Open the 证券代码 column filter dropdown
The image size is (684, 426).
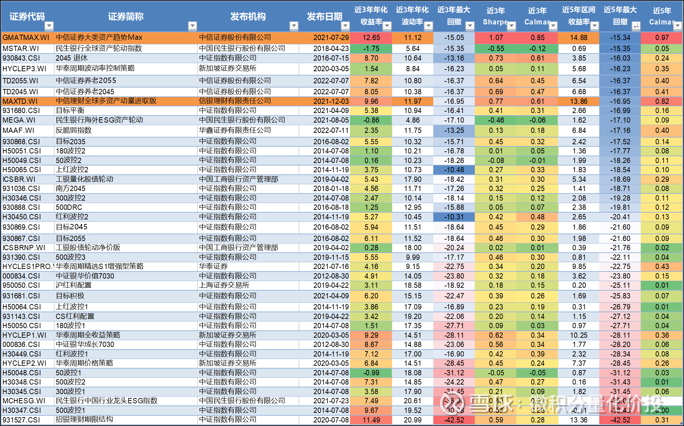(49, 26)
